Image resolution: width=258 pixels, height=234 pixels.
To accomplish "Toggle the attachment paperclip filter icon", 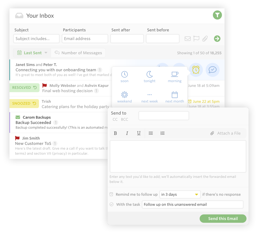I will point(205,39).
